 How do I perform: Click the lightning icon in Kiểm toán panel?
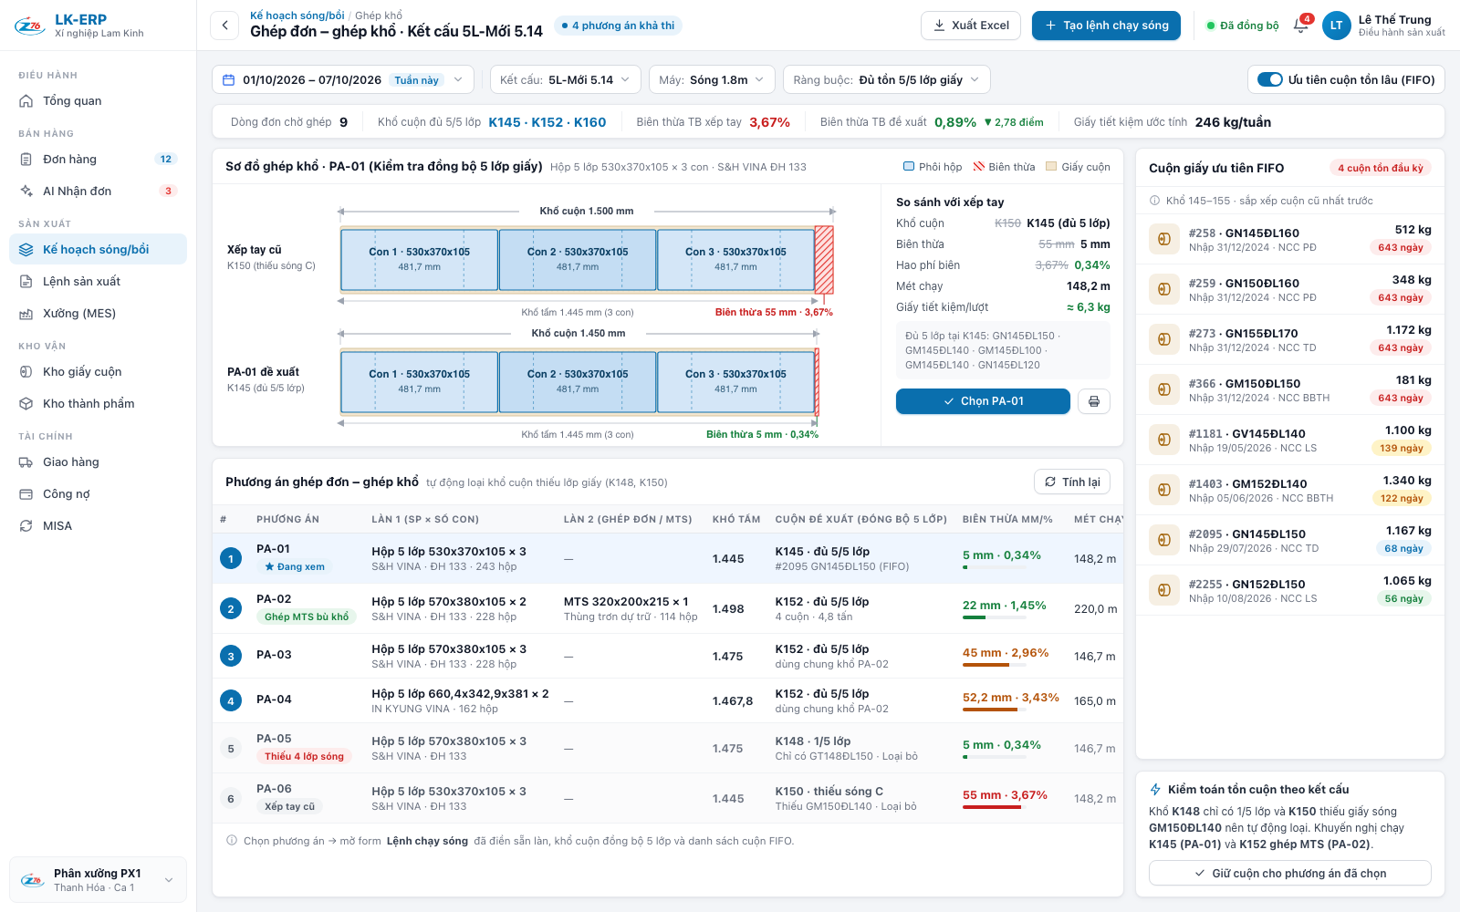[1155, 790]
